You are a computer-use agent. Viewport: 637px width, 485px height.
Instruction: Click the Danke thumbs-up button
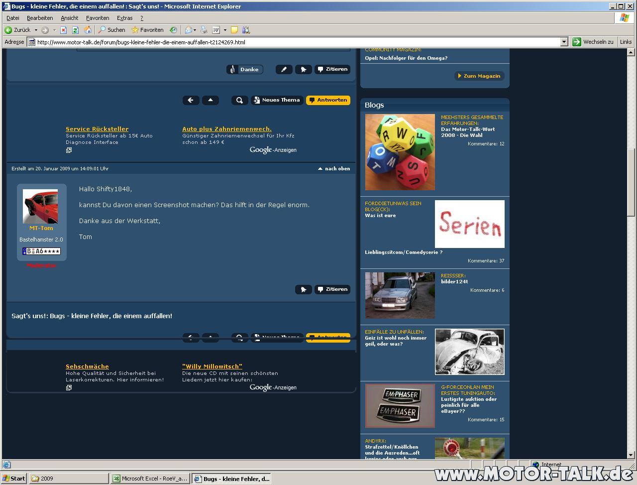coord(244,69)
